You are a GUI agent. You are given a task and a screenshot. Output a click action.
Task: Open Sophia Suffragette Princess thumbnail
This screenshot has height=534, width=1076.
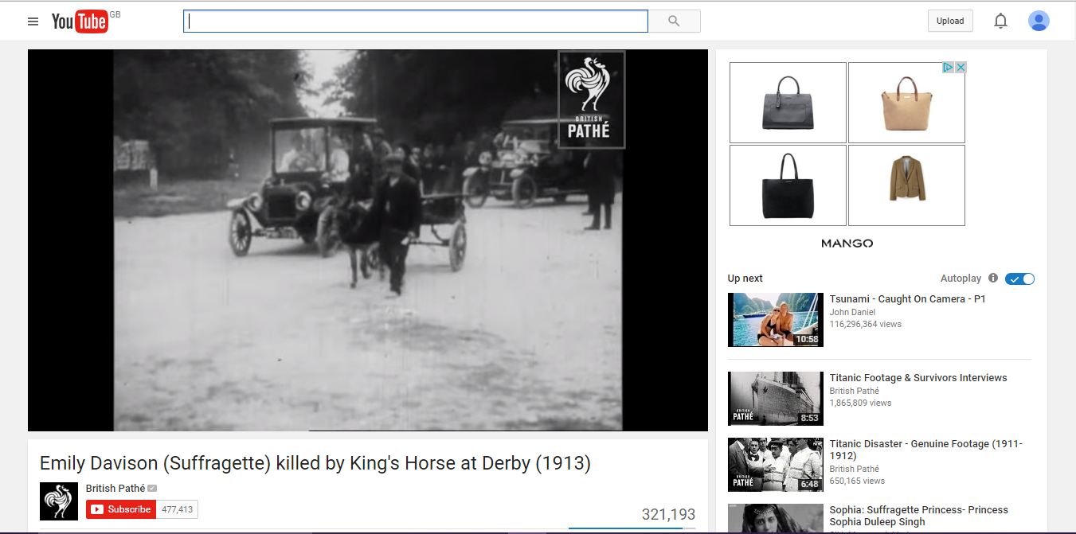tap(776, 519)
